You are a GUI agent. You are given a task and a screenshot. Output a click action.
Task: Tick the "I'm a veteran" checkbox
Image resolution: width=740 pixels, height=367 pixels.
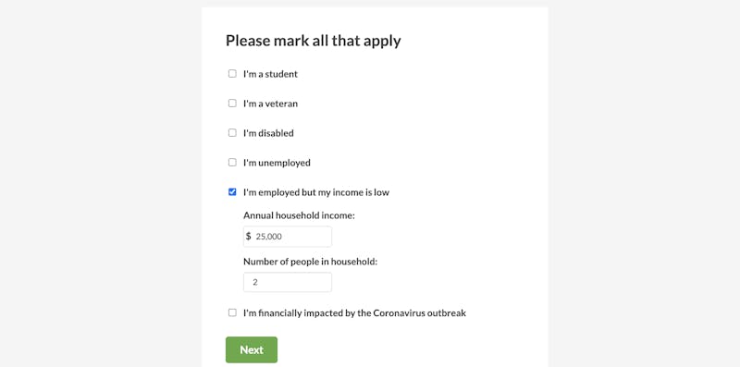click(x=232, y=104)
